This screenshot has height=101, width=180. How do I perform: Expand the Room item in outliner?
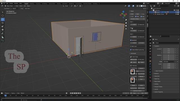pos(154,12)
